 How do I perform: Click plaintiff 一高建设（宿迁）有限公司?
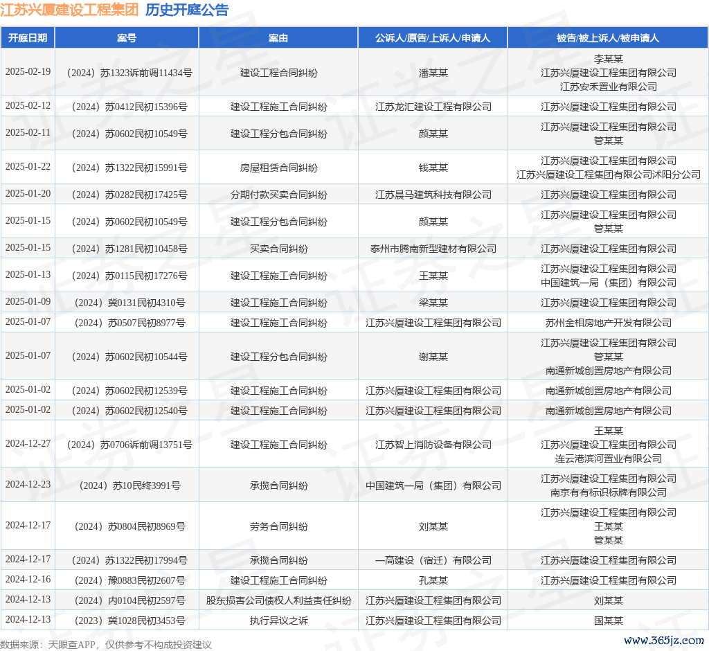[x=433, y=560]
